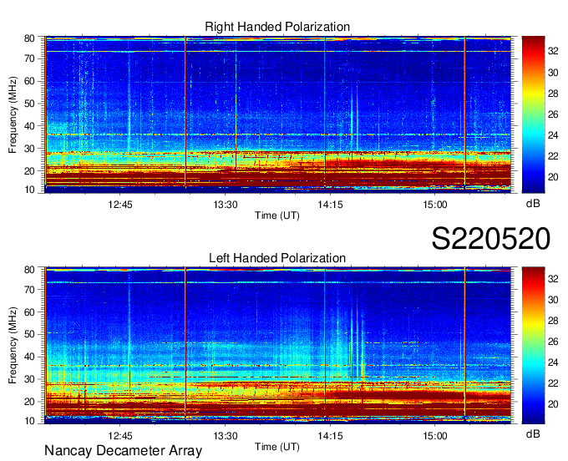This screenshot has height=461, width=568.
Task: Select the S220520 observation label
Action: coord(491,239)
